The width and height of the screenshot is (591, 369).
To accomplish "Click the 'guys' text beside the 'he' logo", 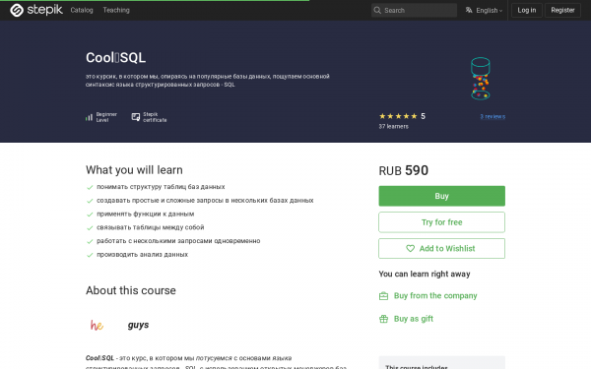I will 138,325.
